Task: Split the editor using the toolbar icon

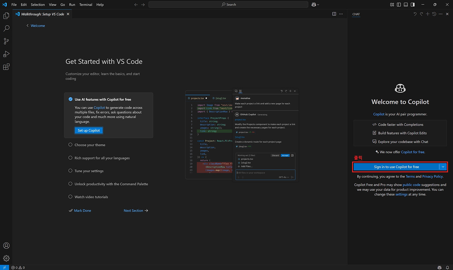Action: [334, 13]
